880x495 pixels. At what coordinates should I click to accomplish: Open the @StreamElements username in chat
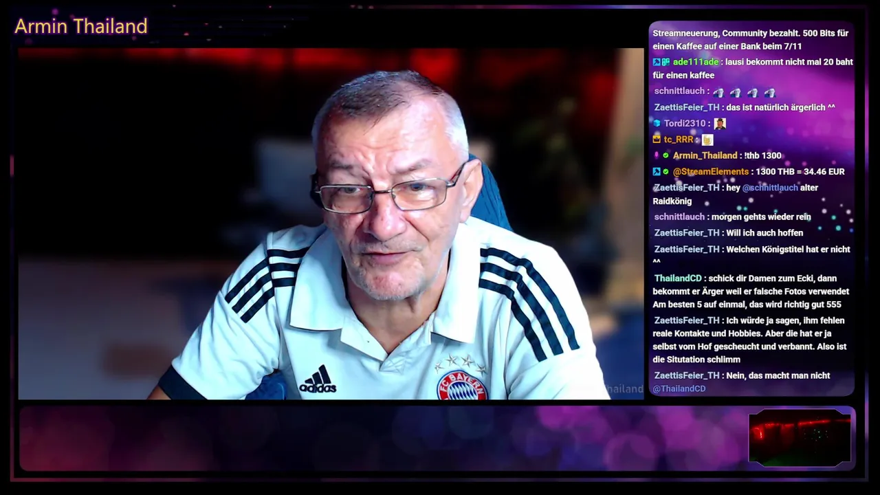pyautogui.click(x=711, y=171)
